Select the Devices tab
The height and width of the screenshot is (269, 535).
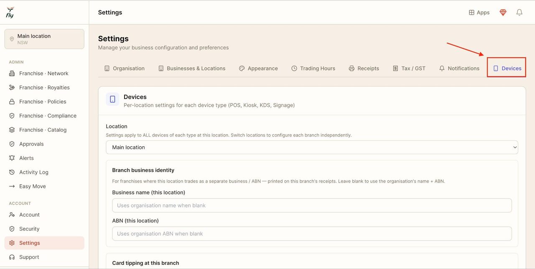coord(507,69)
